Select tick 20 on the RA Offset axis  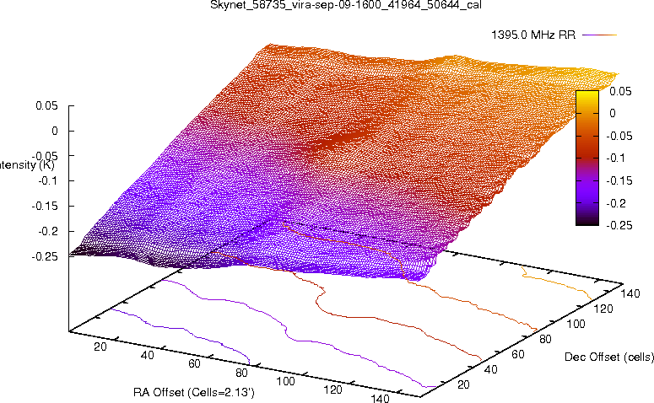[100, 347]
